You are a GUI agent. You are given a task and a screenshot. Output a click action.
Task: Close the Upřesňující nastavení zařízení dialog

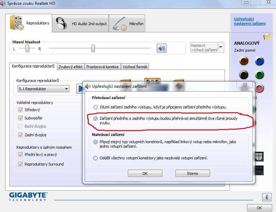(x=245, y=85)
